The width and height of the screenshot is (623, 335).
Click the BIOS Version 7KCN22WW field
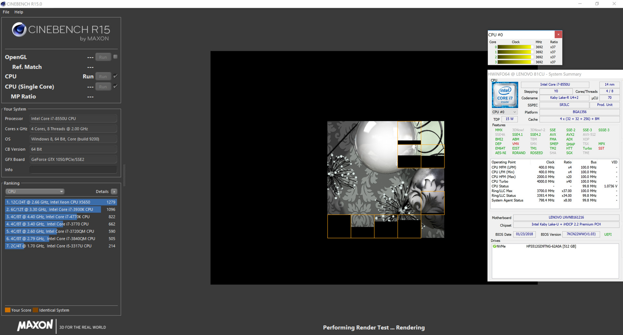581,234
